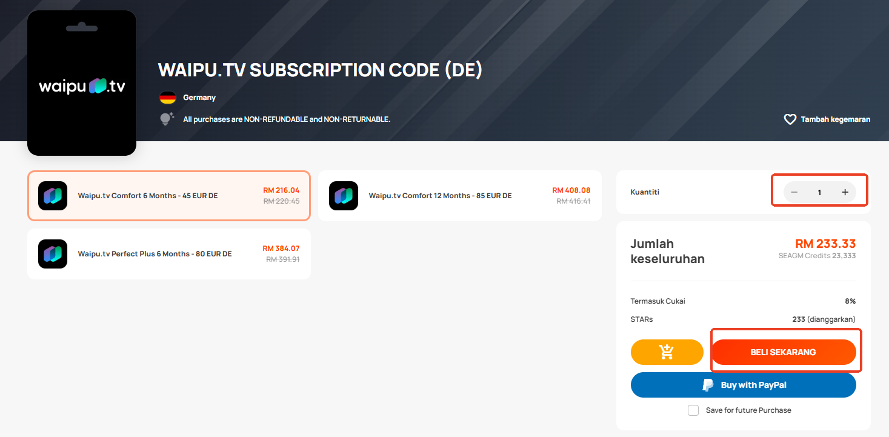This screenshot has height=437, width=889.
Task: Click the RM 233.33 total price
Action: click(825, 244)
